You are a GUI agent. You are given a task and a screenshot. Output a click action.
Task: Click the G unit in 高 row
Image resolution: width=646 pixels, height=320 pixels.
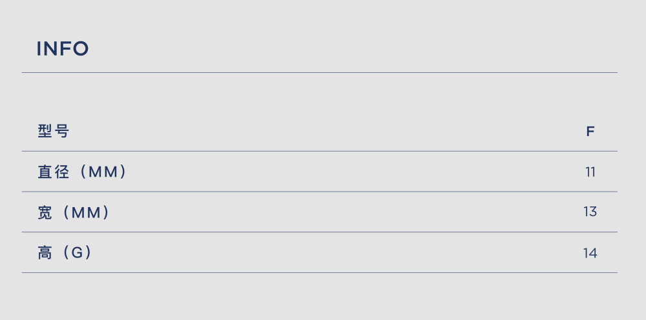[77, 252]
